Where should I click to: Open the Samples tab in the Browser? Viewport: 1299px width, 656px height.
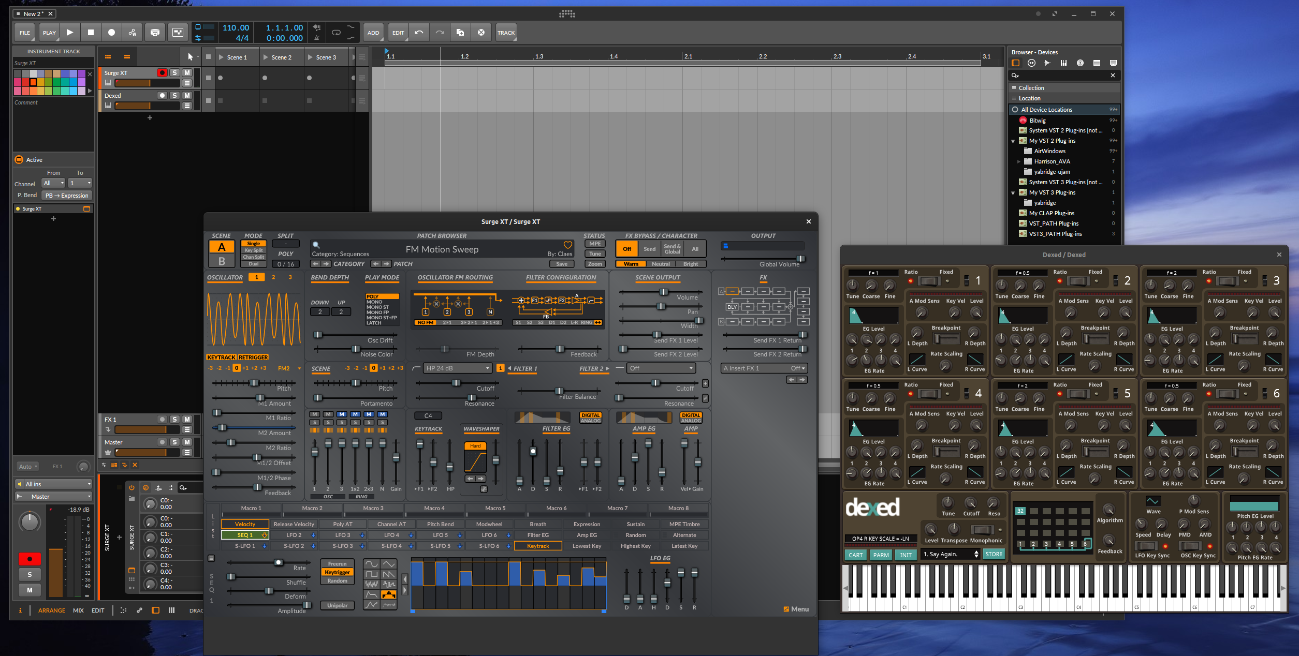[1047, 63]
